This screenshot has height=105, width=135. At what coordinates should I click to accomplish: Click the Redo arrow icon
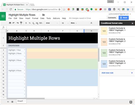pyautogui.click(x=17, y=23)
